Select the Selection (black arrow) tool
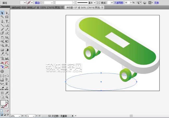Viewport: 169px width, 118px height. click(2, 13)
